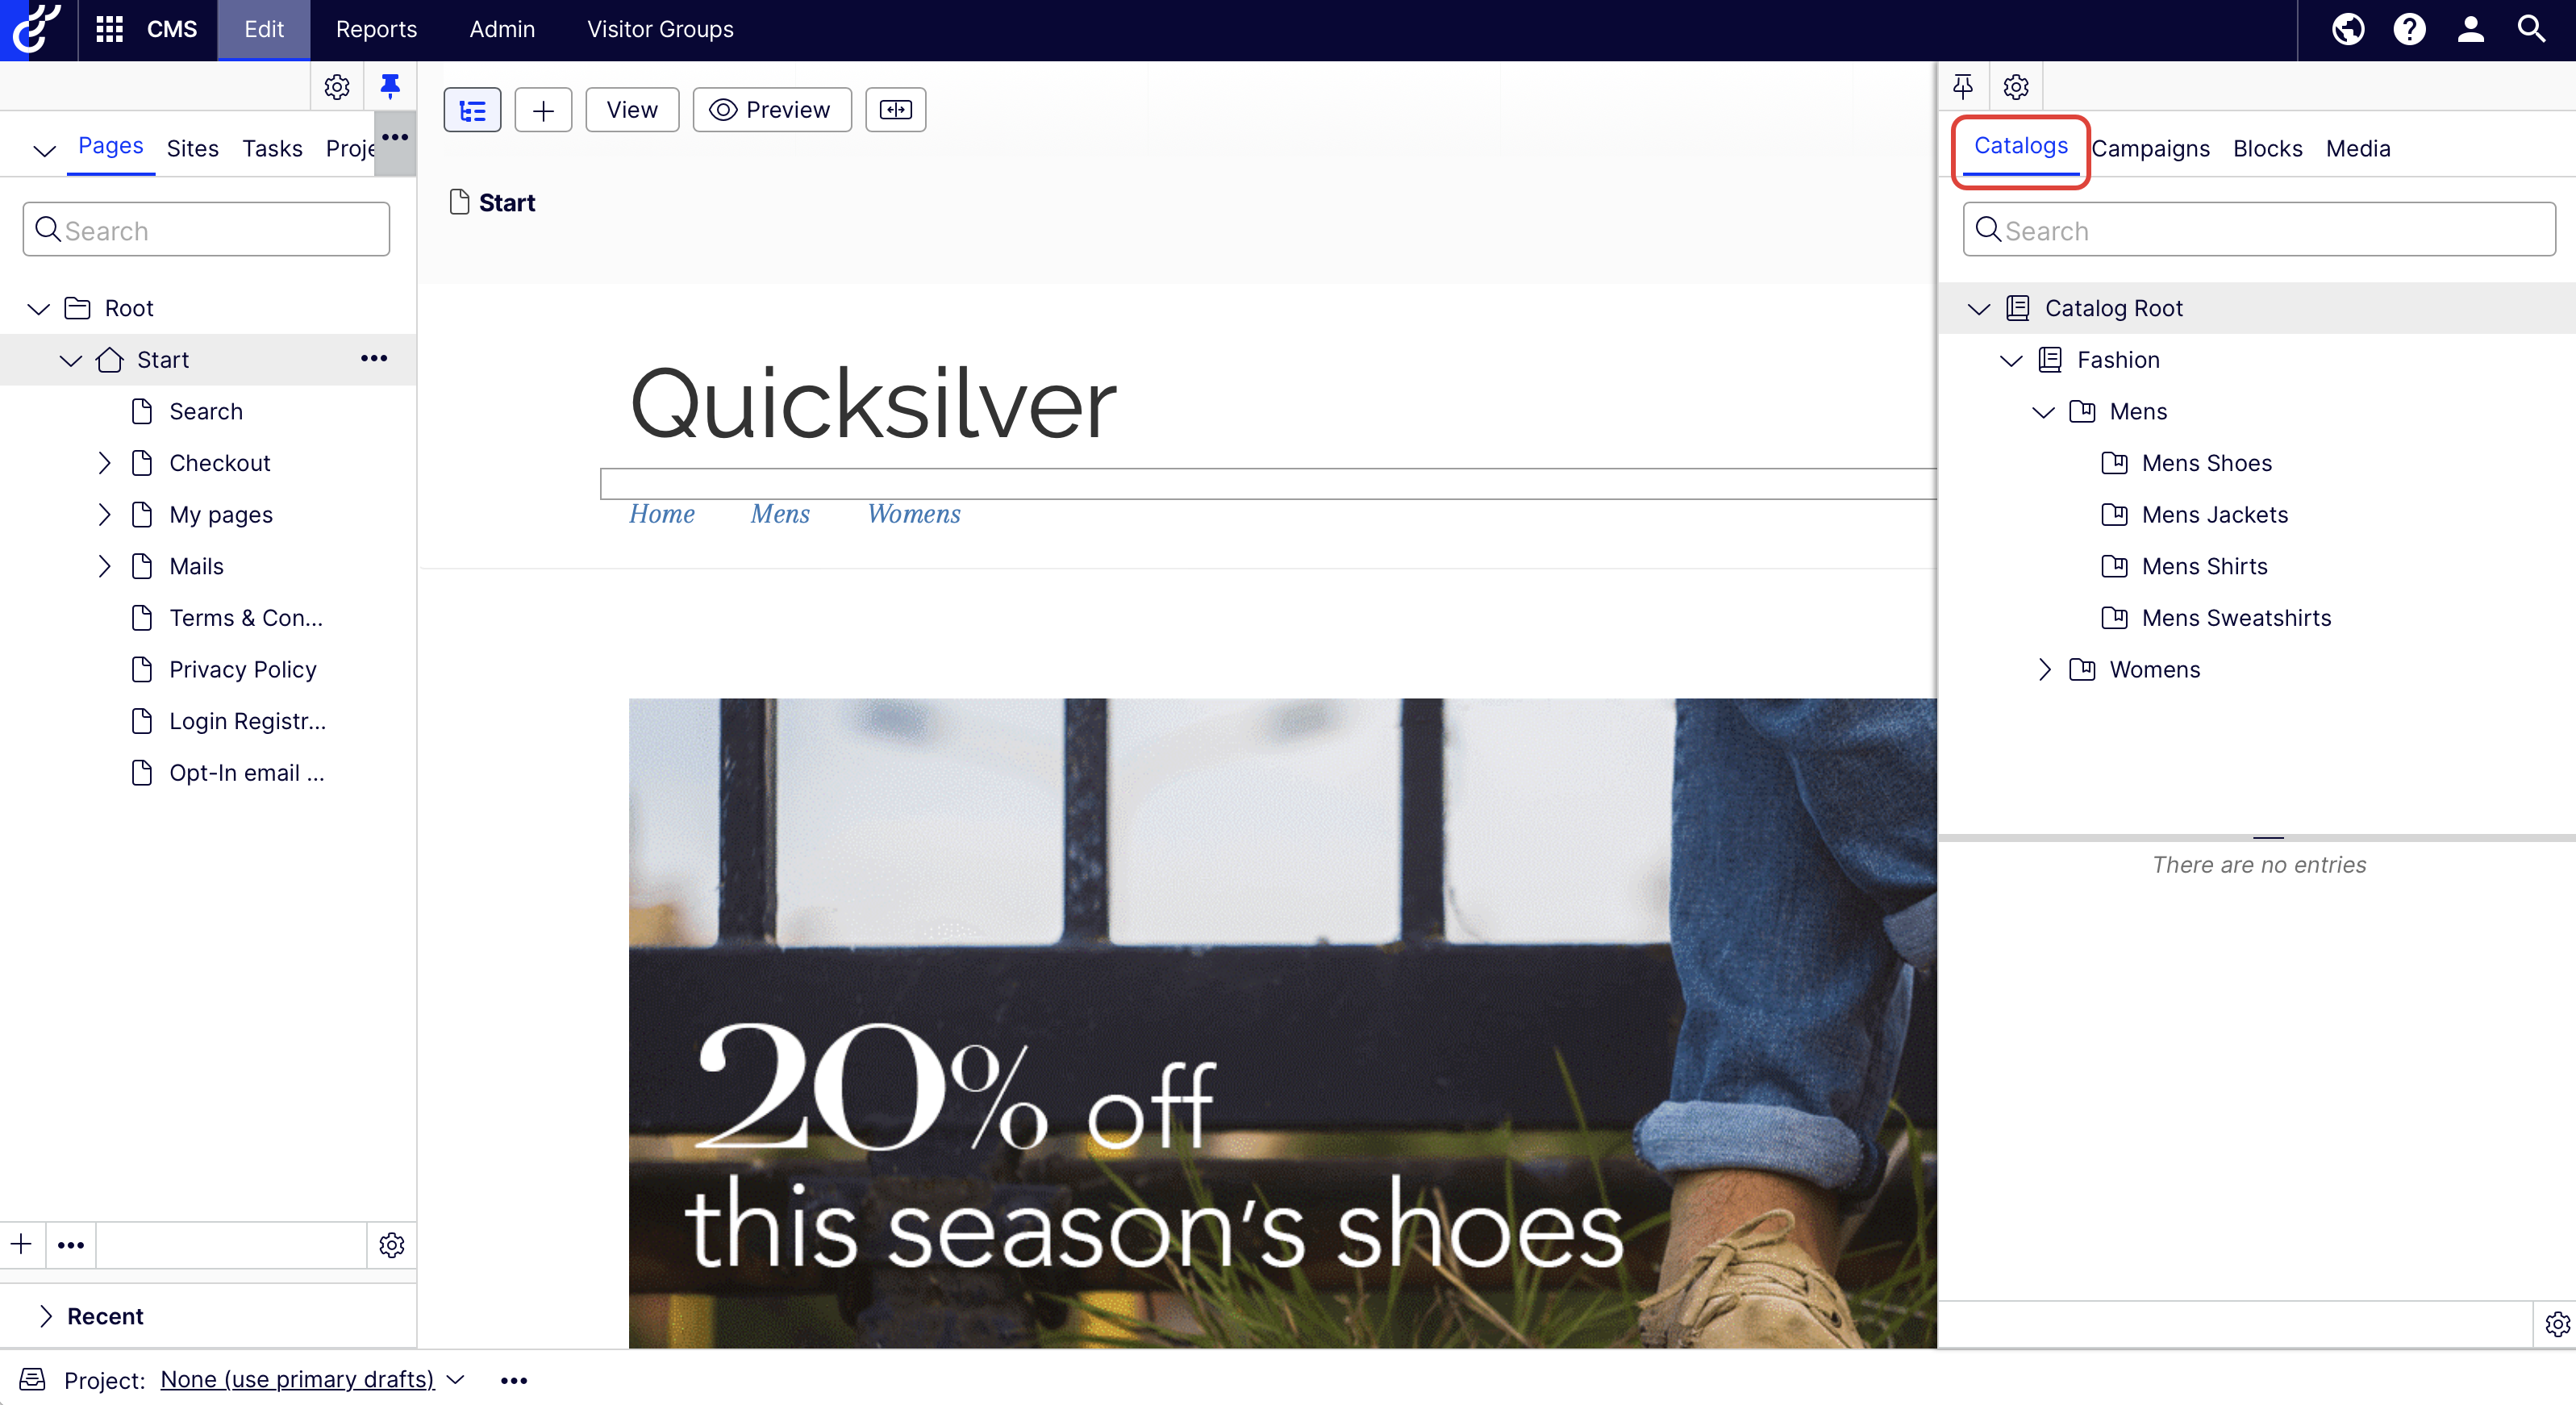2576x1405 pixels.
Task: Click the plus create-content toolbar button
Action: click(x=543, y=109)
